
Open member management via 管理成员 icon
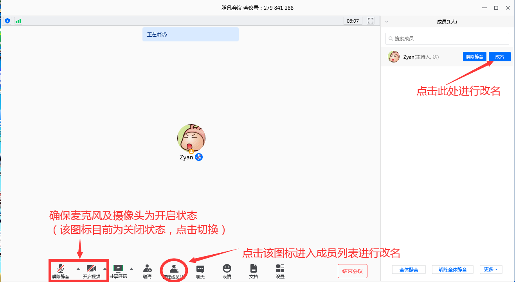(174, 271)
